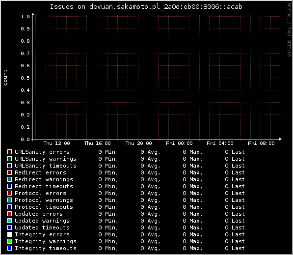Click the URLSanity warnings green swatch
Viewport: 293px width, 255px height.
point(9,159)
